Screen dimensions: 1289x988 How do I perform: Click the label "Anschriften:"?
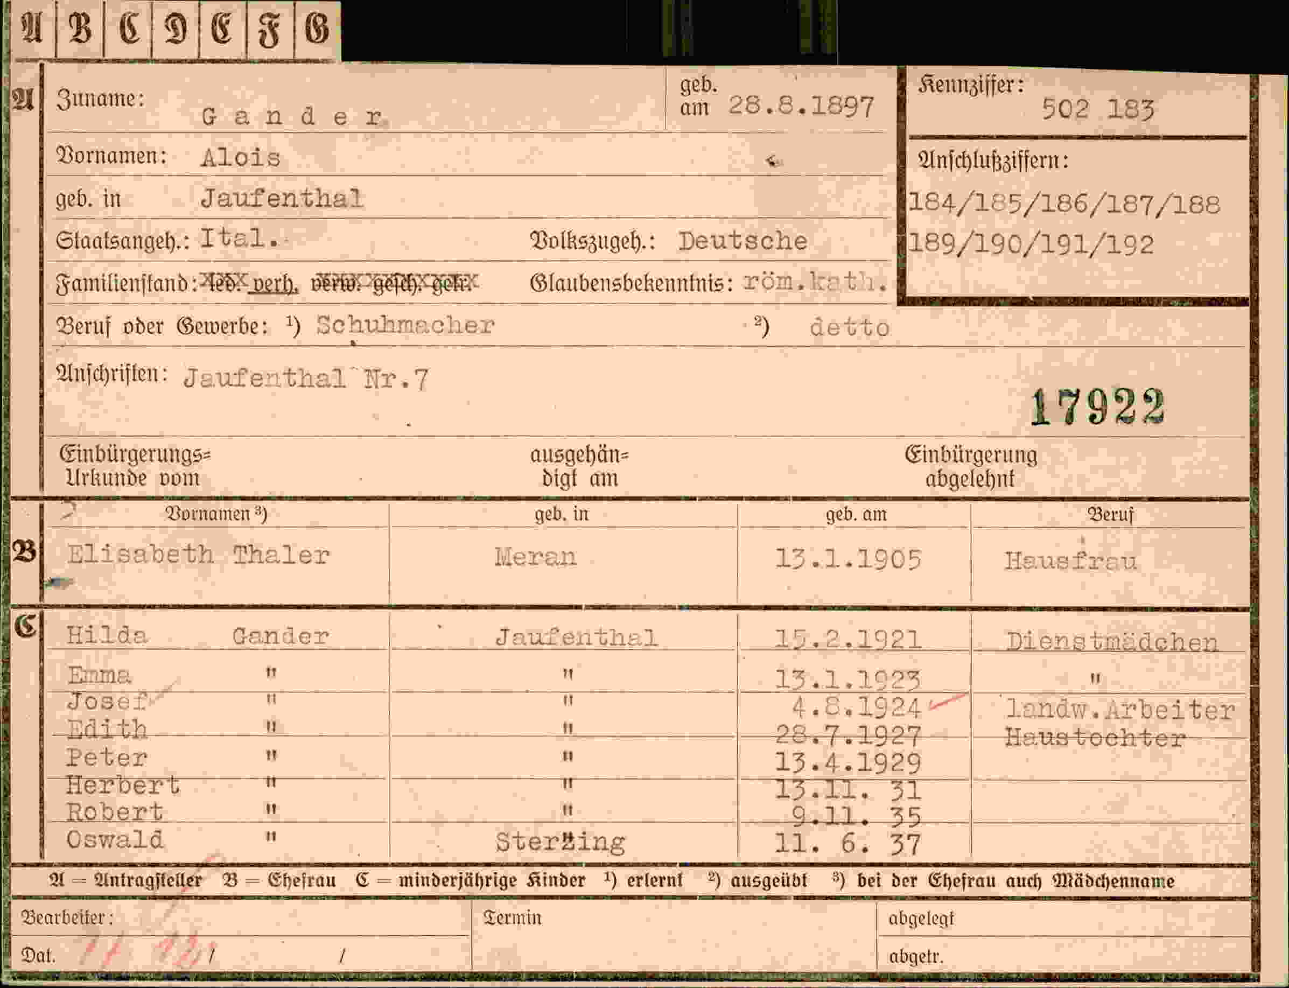pyautogui.click(x=111, y=374)
